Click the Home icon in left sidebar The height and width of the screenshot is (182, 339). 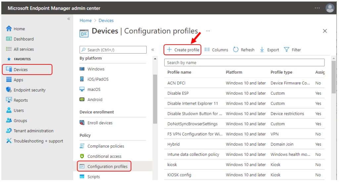[9, 28]
